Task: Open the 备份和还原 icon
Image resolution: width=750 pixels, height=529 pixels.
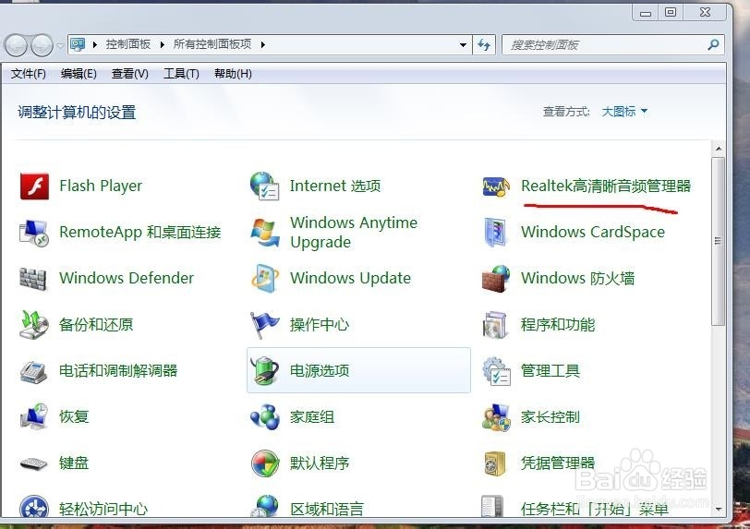Action: click(x=34, y=324)
